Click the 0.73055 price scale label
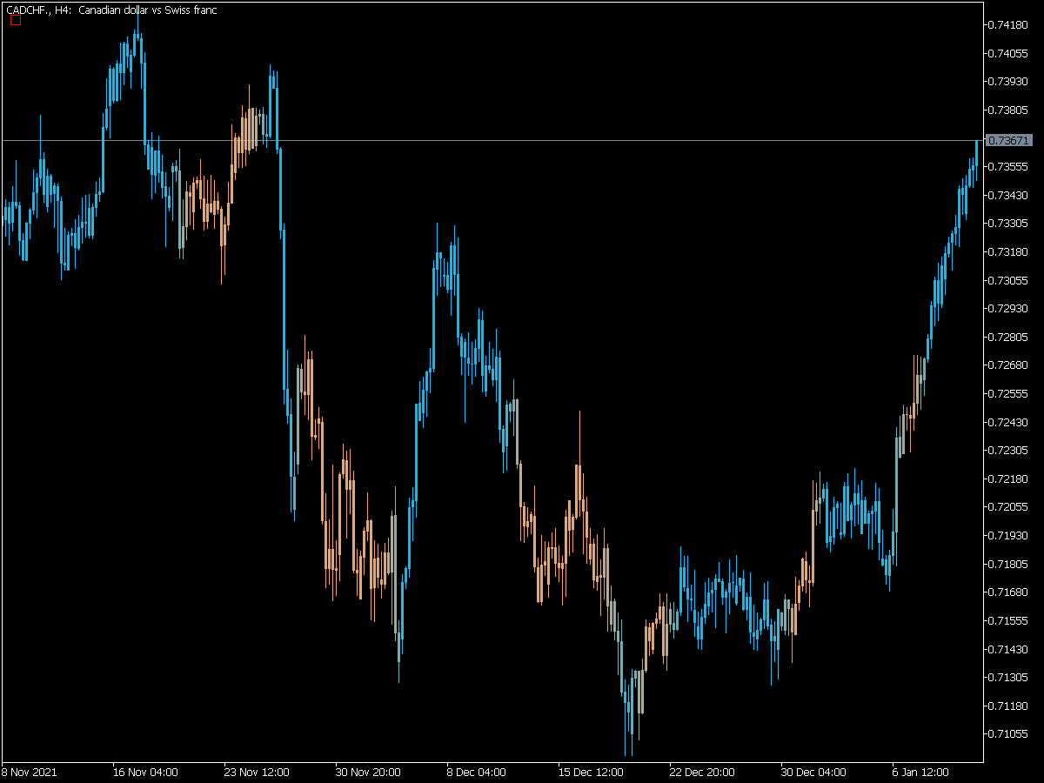This screenshot has width=1044, height=783. click(1008, 281)
